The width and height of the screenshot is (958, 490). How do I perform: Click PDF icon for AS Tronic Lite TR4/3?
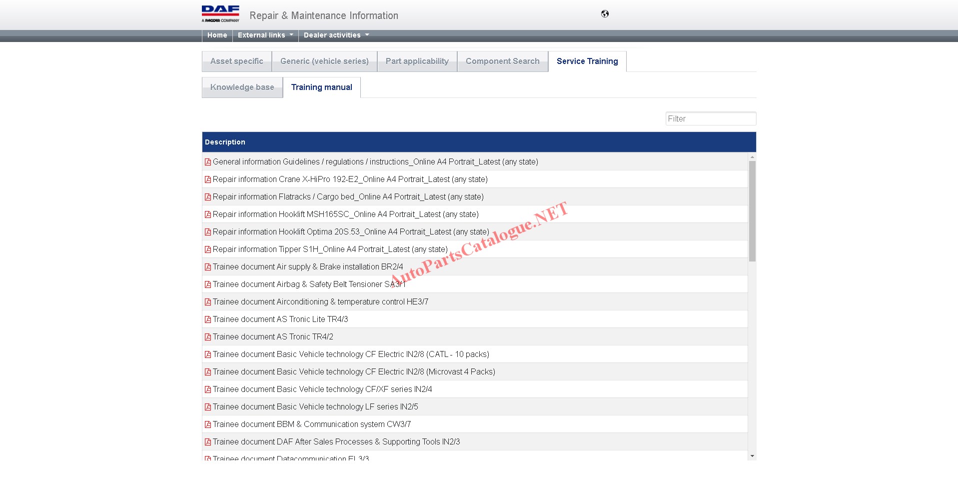click(x=208, y=319)
